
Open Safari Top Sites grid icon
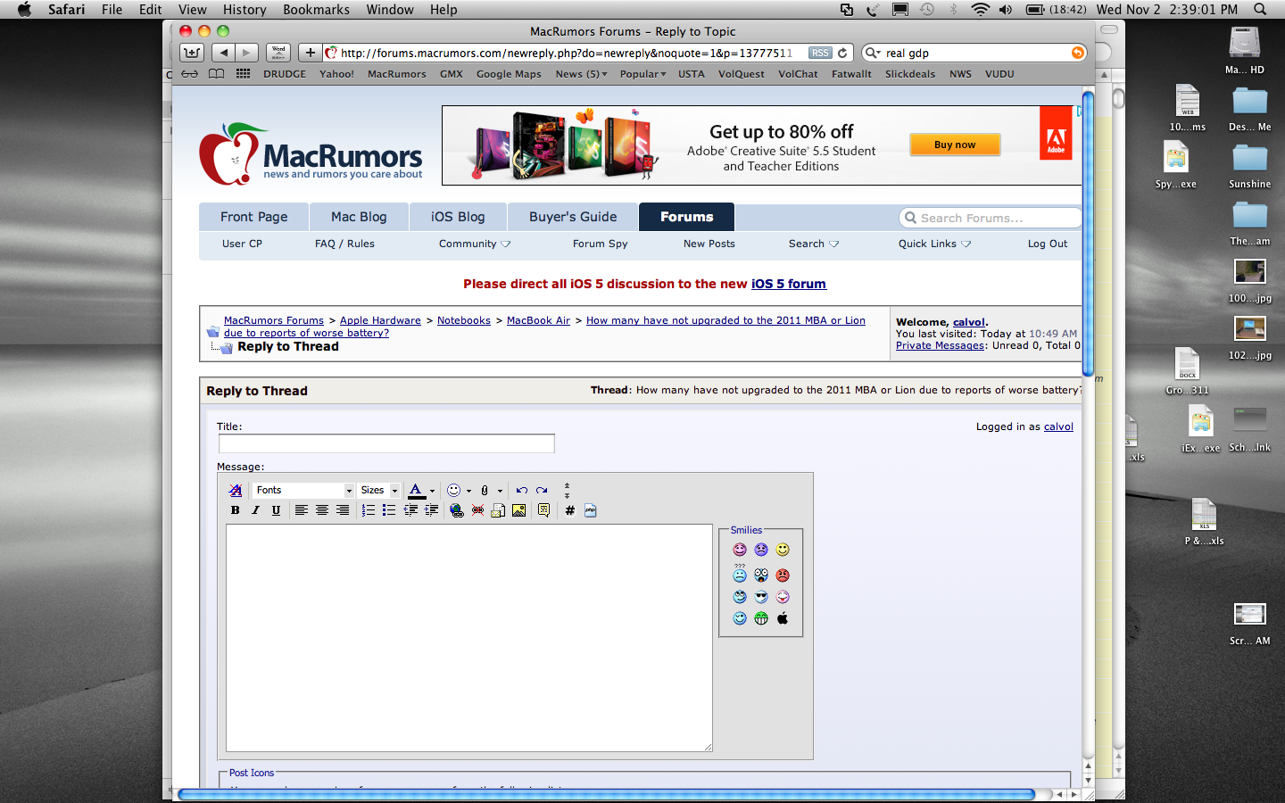point(243,74)
